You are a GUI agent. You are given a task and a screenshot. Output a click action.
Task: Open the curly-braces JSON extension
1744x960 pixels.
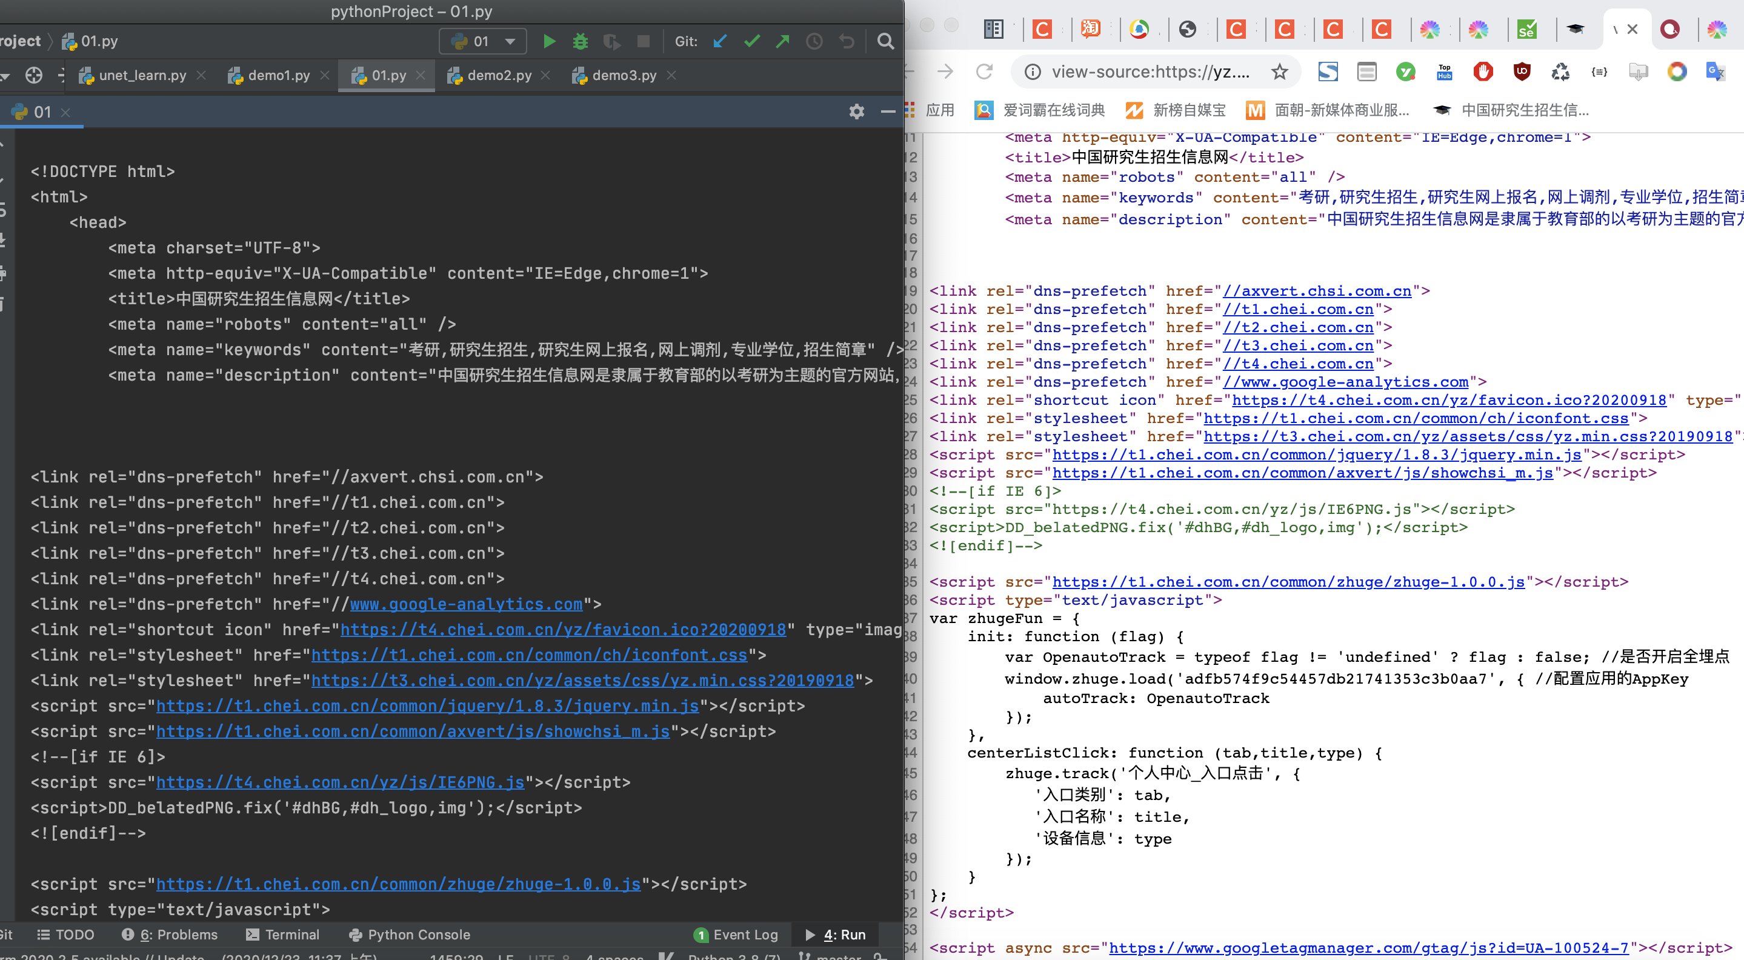coord(1599,72)
